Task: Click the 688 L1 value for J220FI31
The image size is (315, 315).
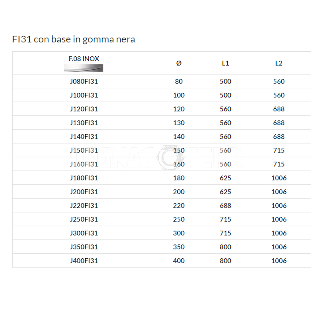Action: [225, 206]
